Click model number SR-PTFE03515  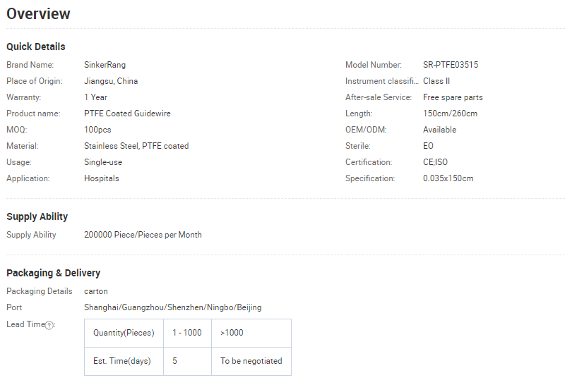point(451,65)
